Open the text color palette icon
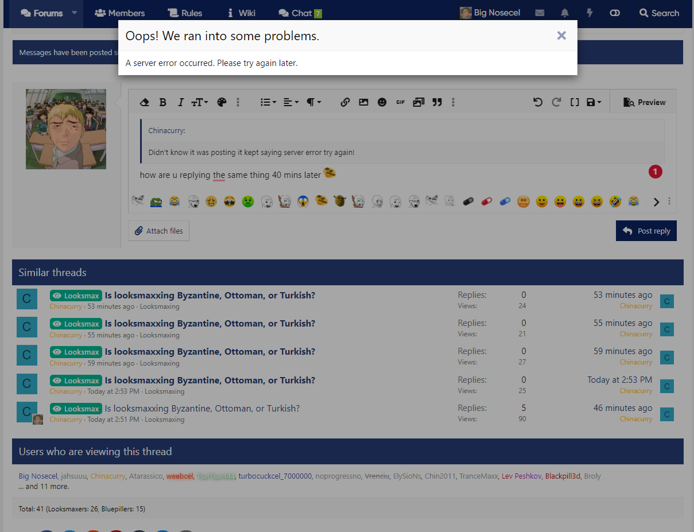 pyautogui.click(x=222, y=102)
